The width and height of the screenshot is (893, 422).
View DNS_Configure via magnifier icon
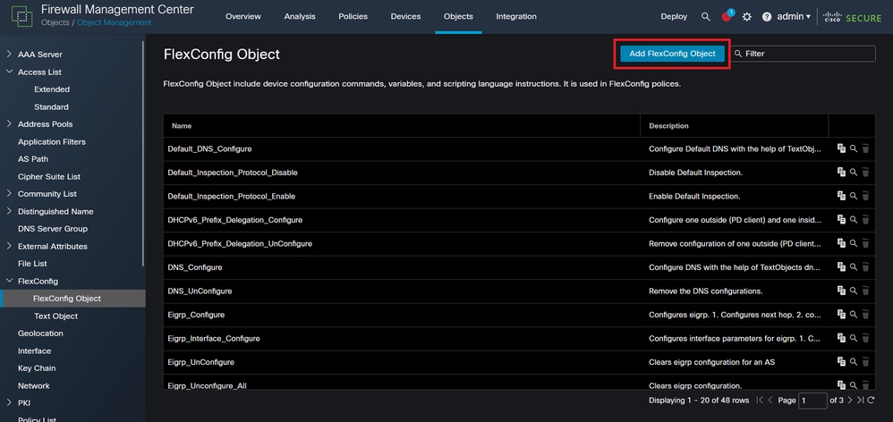pos(853,266)
